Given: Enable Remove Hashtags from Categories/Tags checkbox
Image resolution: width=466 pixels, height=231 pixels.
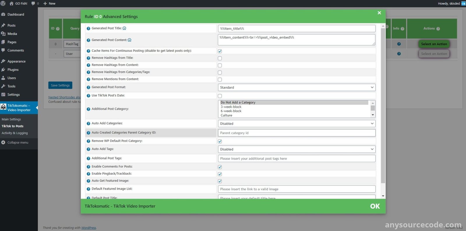Looking at the screenshot, I should pyautogui.click(x=220, y=72).
